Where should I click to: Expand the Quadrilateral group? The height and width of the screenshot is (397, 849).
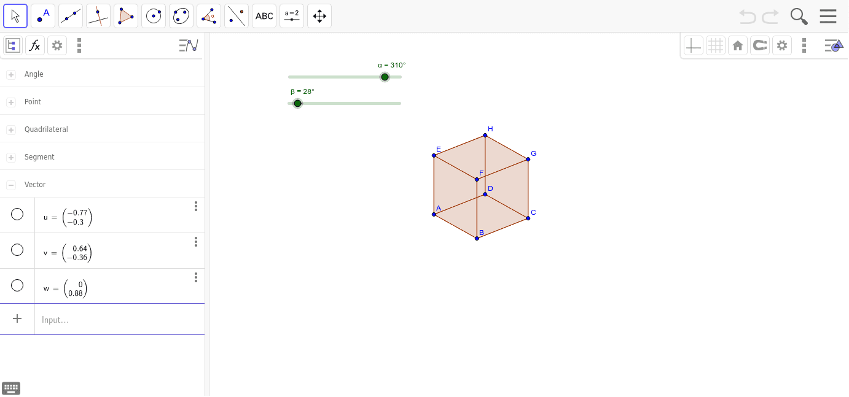tap(10, 129)
